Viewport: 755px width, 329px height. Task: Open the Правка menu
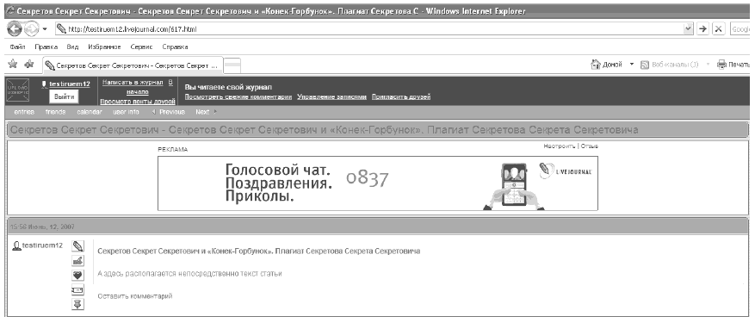[x=46, y=47]
